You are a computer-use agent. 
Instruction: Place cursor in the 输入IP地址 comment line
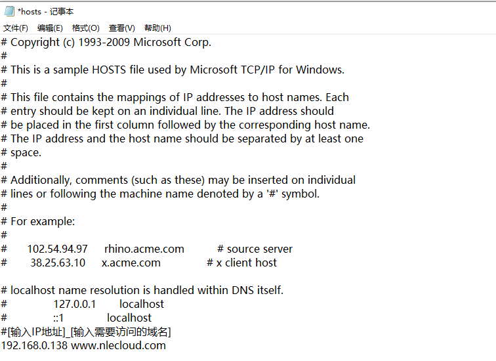86,332
